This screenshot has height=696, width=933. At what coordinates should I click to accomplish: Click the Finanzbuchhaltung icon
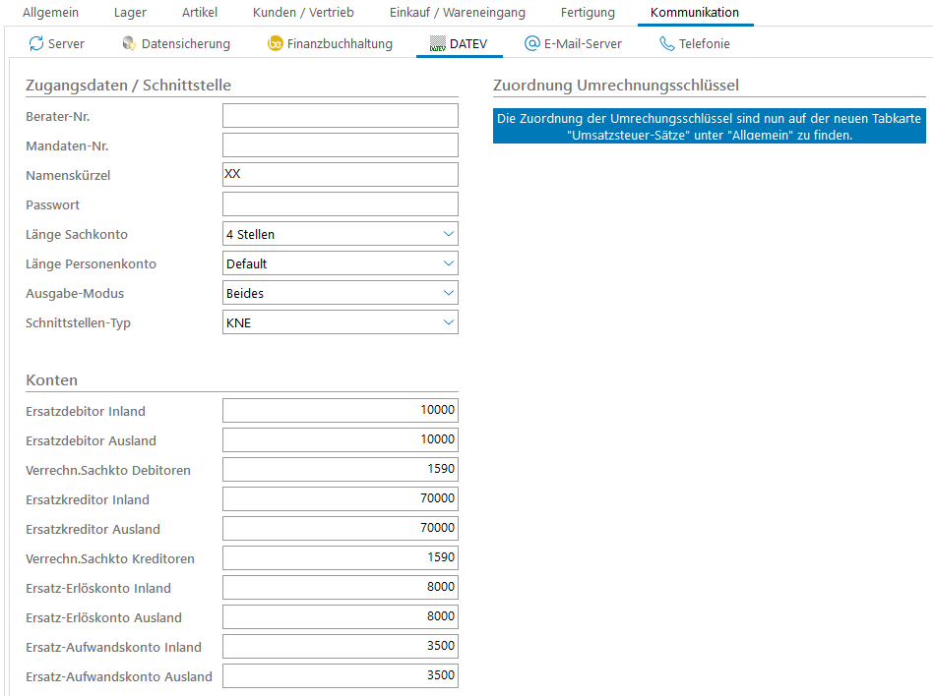tap(276, 43)
